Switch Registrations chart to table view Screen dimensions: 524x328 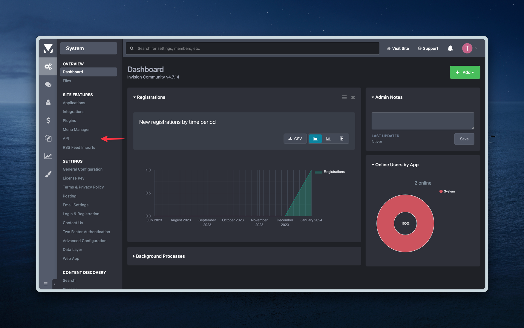coord(341,138)
